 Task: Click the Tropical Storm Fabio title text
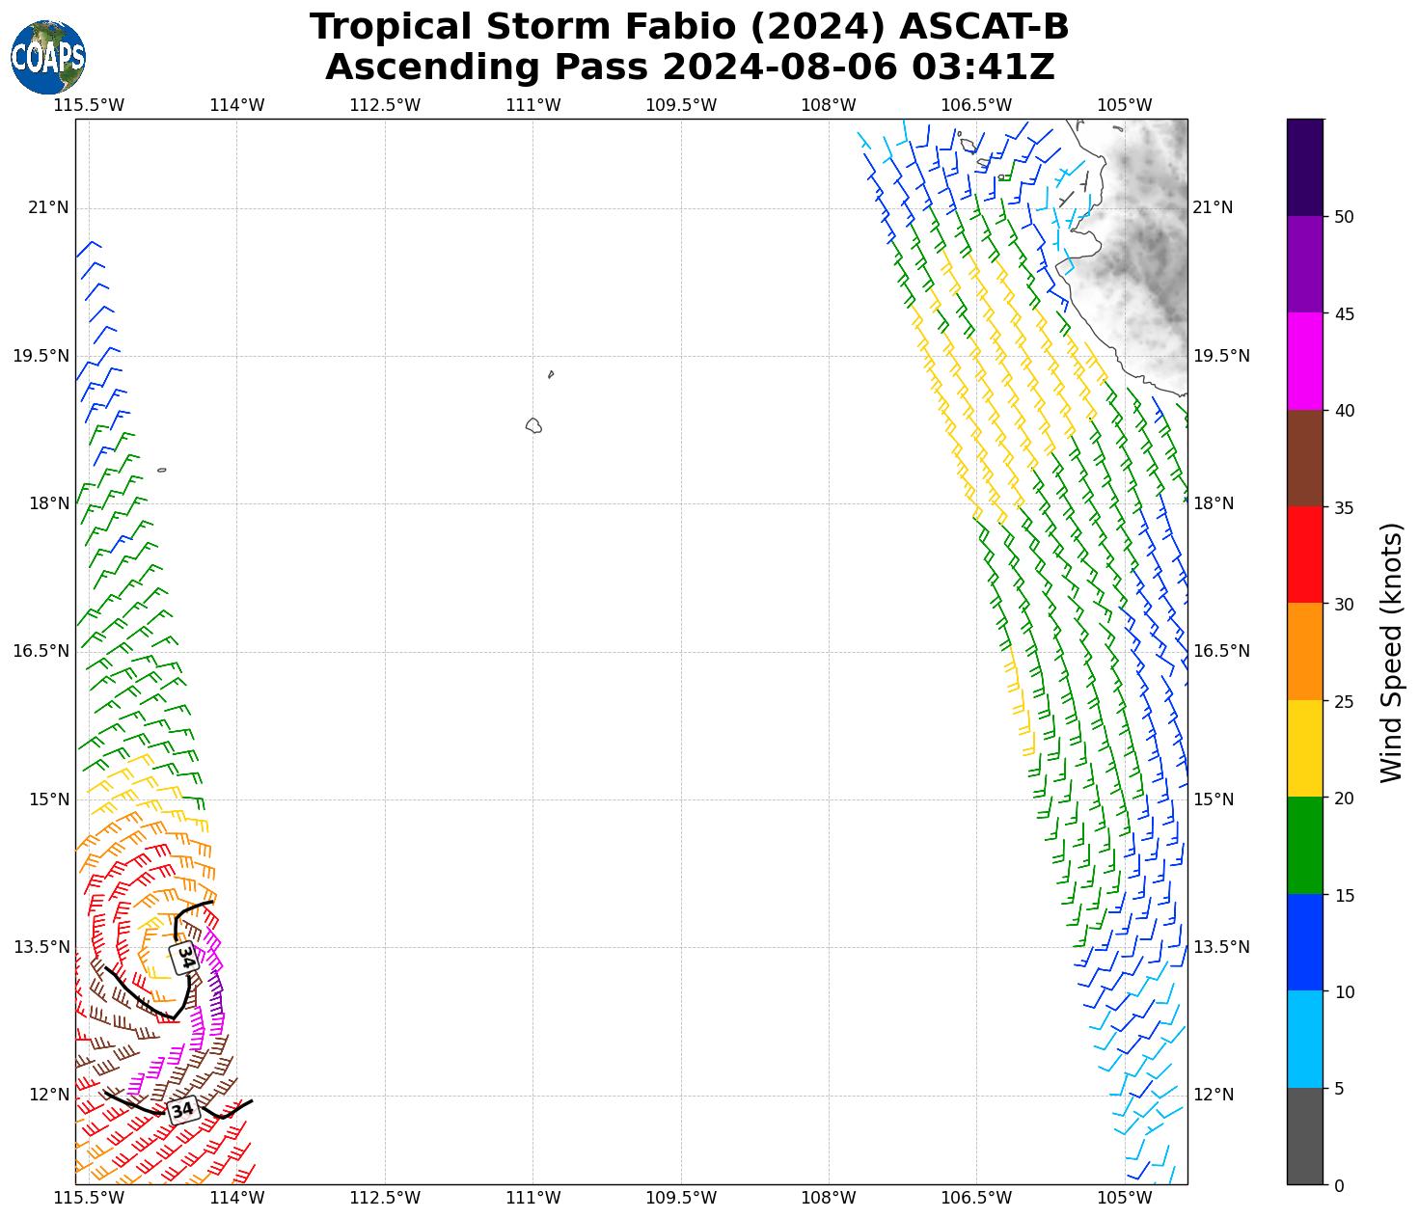coord(689,27)
